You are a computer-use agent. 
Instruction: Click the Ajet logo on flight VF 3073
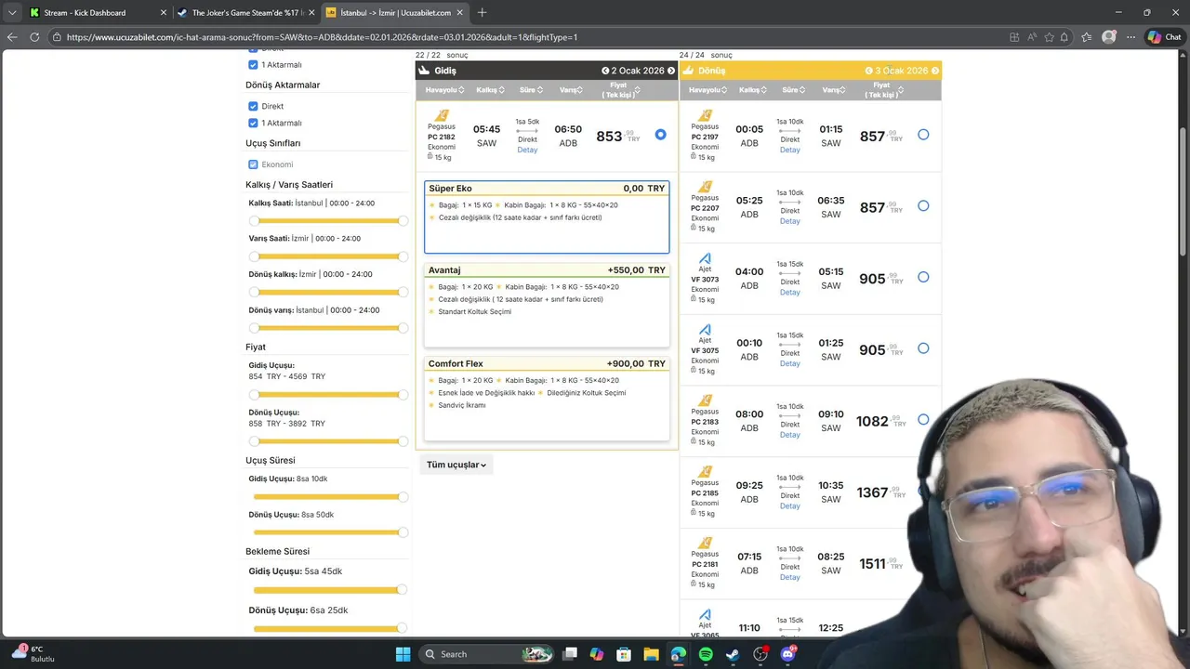click(x=705, y=258)
